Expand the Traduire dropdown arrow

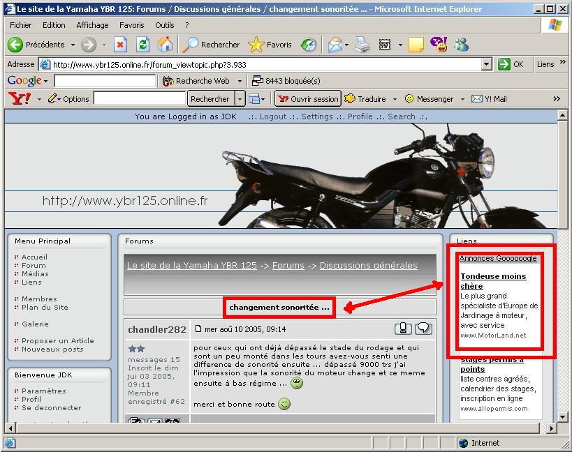[395, 99]
